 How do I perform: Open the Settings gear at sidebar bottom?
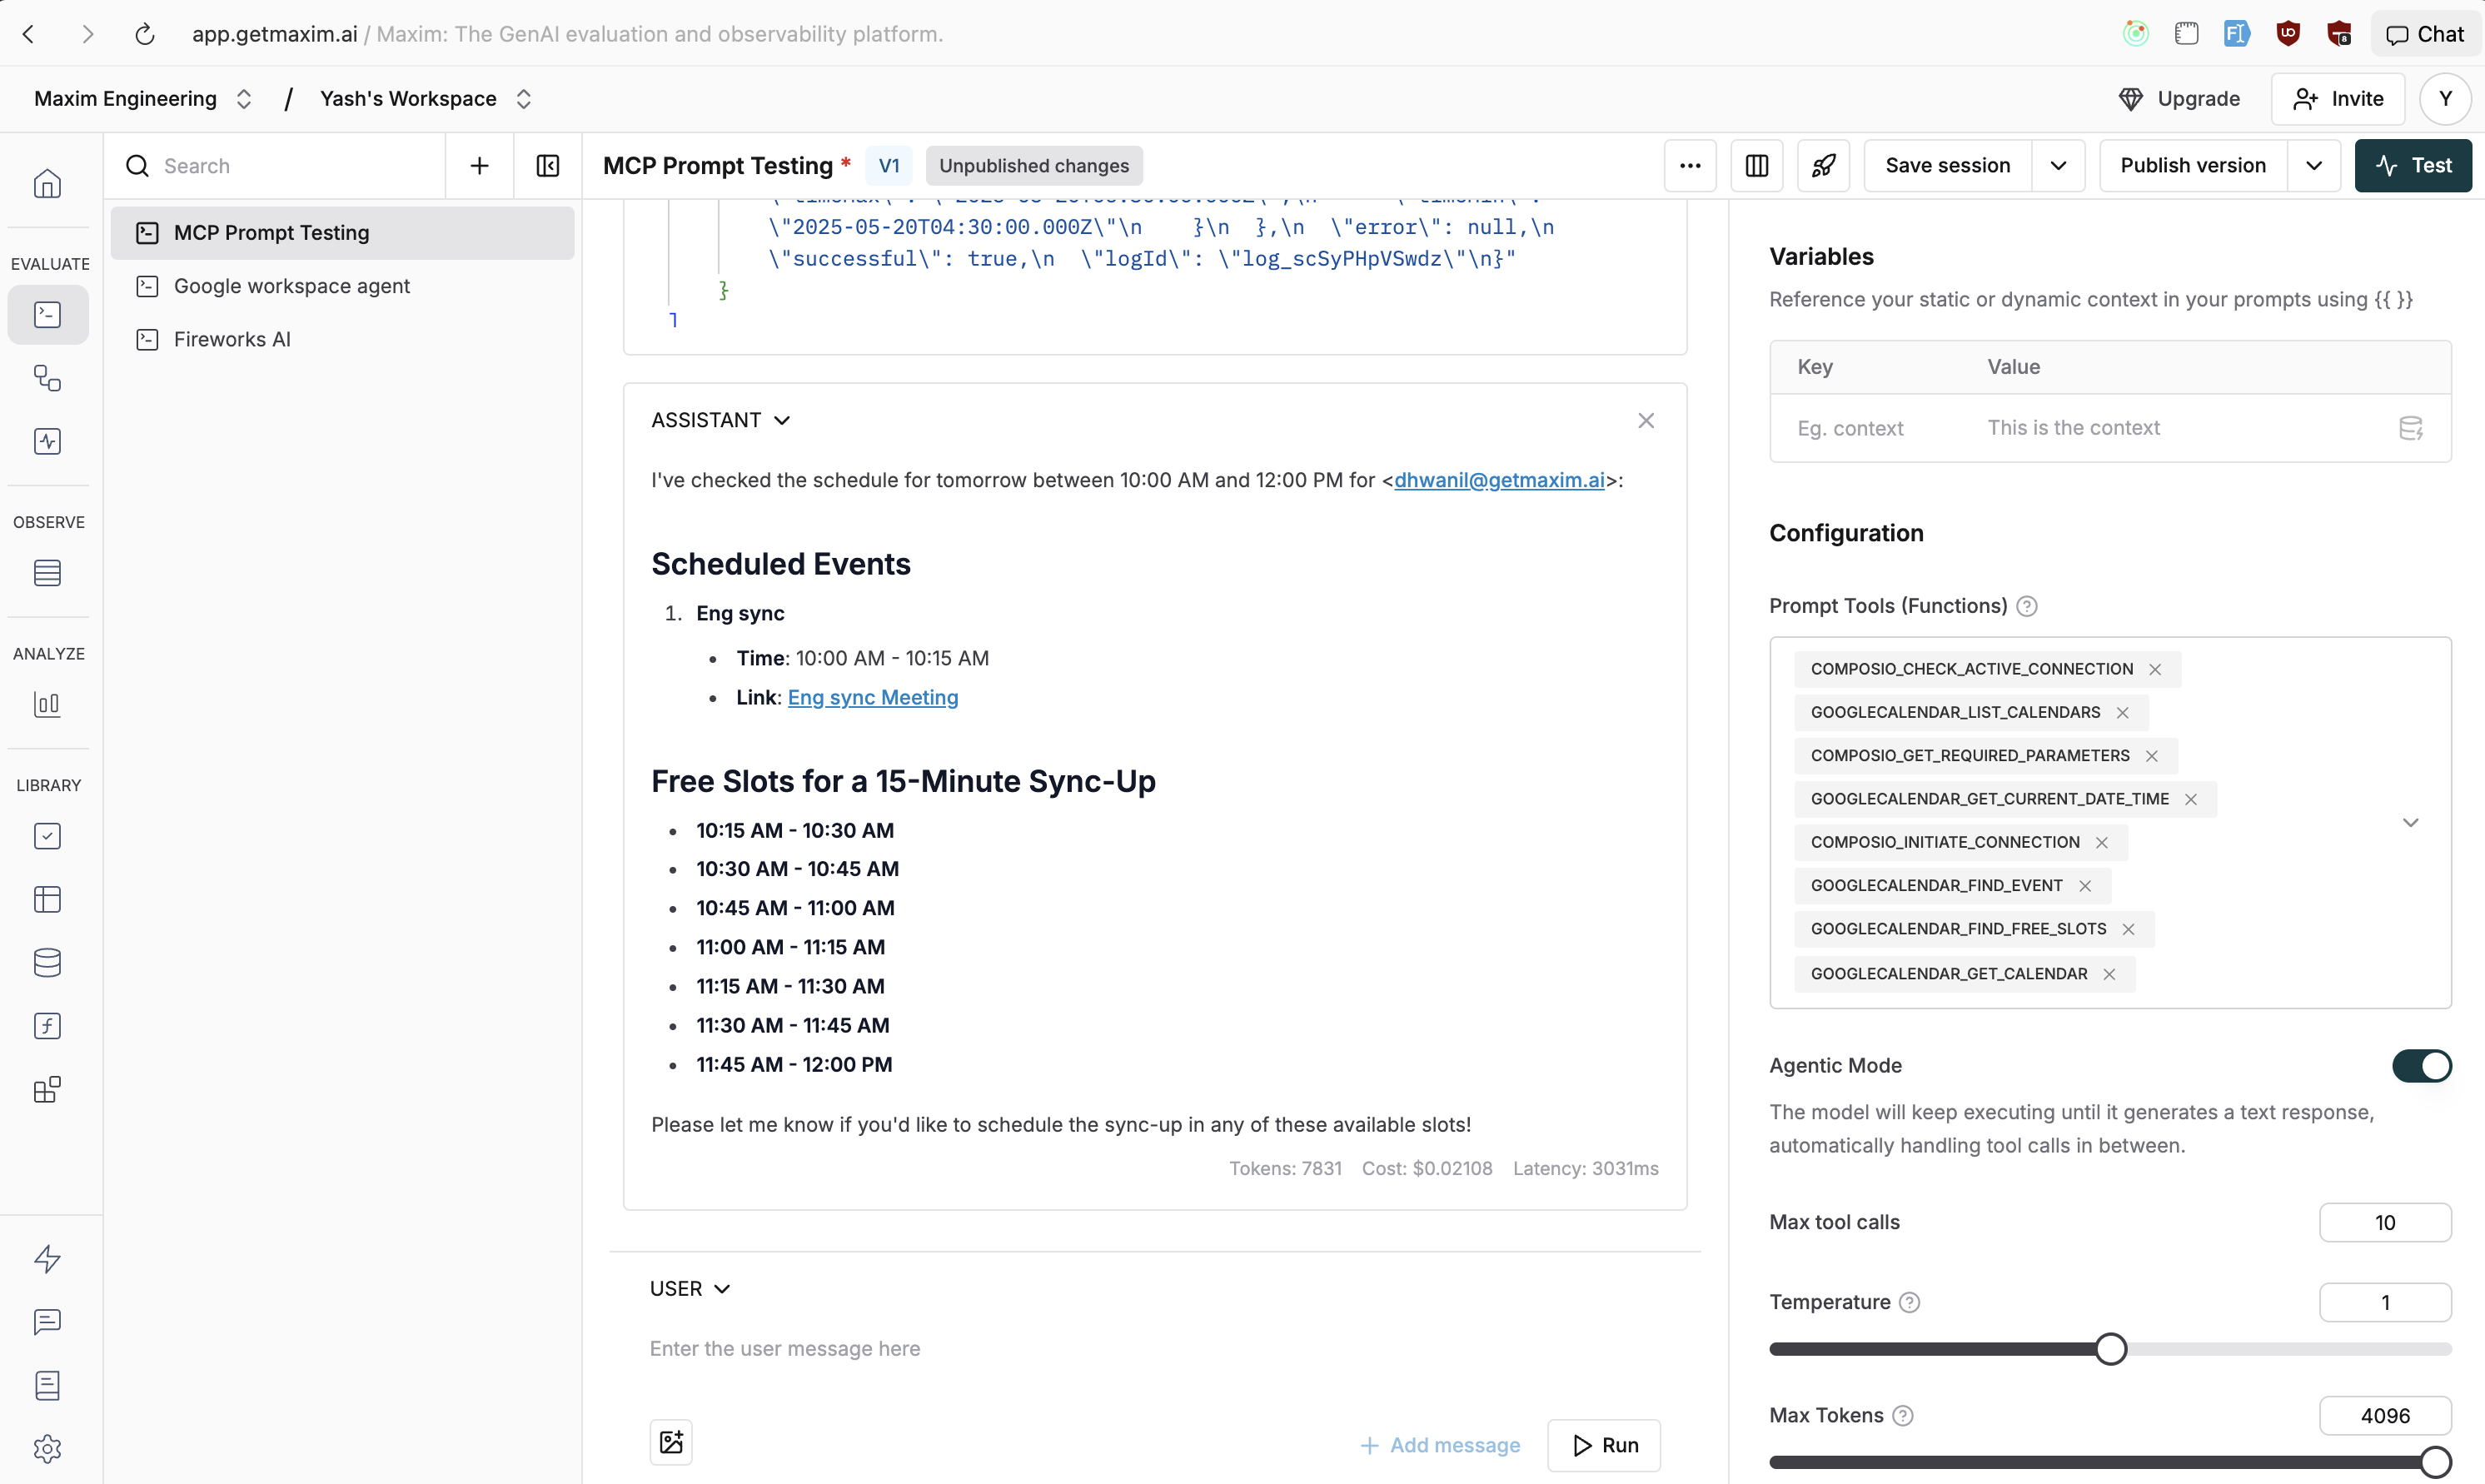tap(47, 1449)
